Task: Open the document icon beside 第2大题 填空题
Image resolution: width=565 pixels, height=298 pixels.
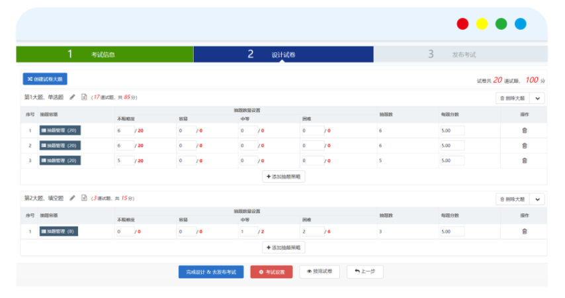Action: (84, 198)
